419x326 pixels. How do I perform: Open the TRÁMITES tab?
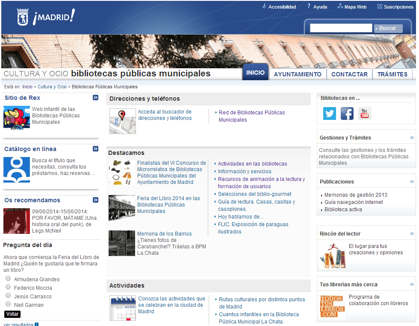pyautogui.click(x=392, y=74)
